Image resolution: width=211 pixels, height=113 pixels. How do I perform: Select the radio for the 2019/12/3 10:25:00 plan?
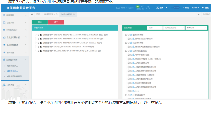tap(38, 39)
